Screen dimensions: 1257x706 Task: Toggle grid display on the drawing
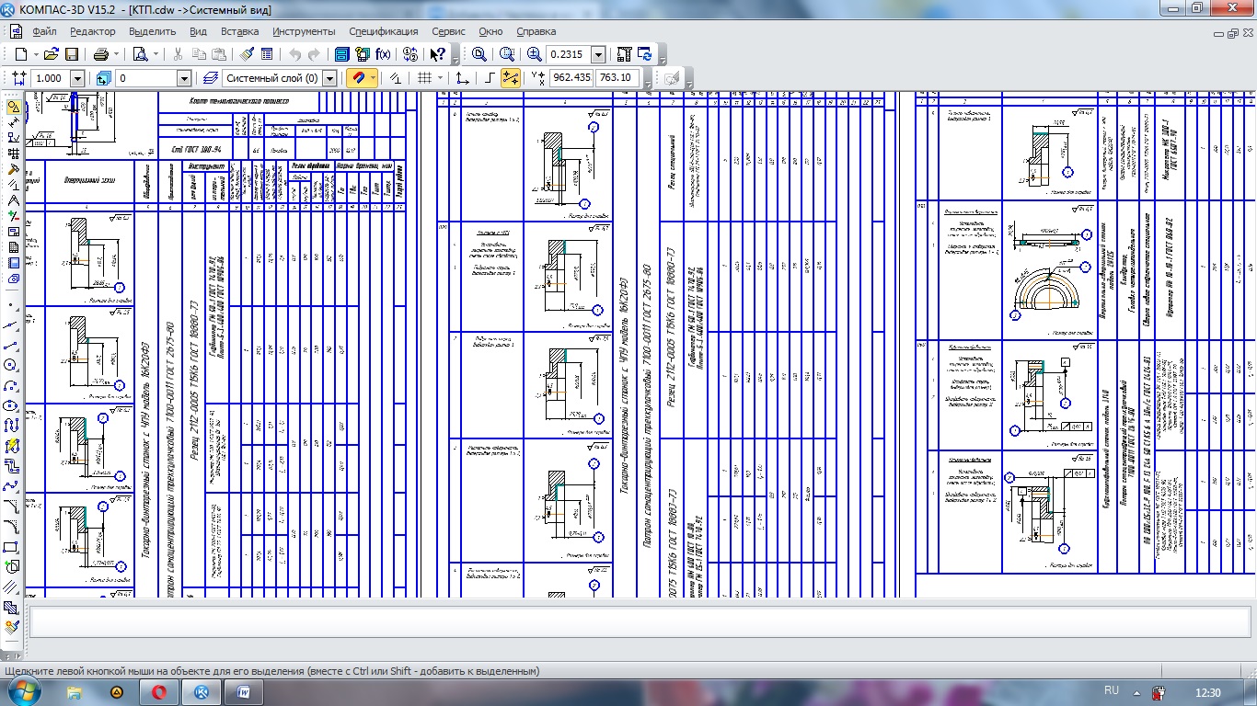pos(424,78)
